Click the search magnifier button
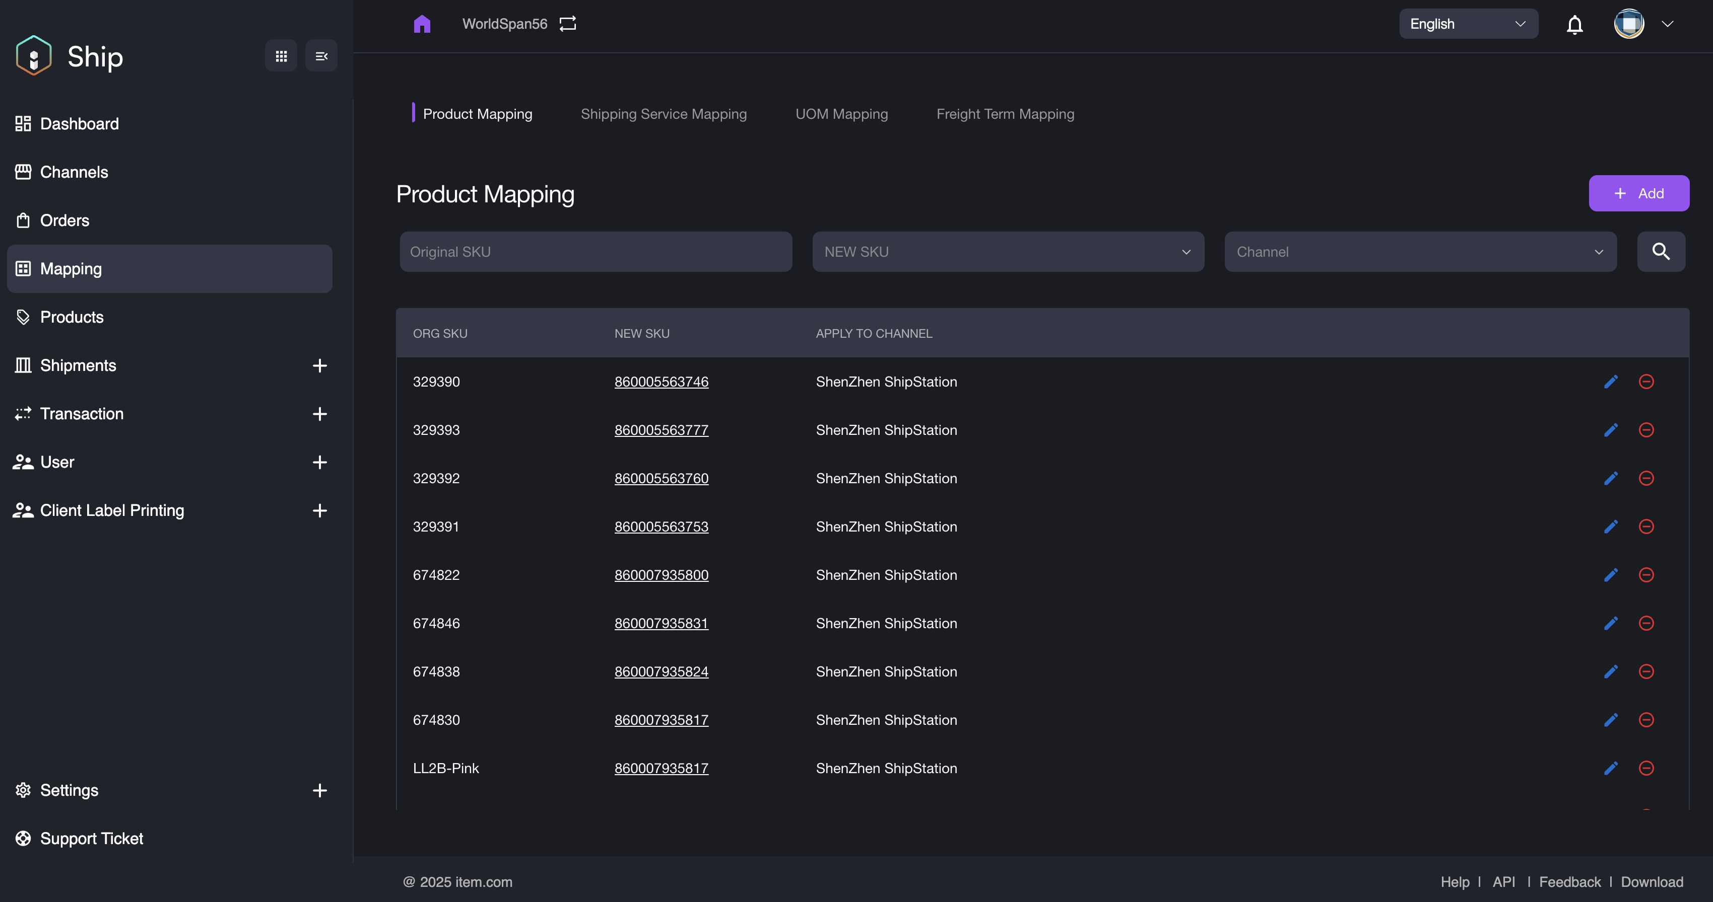This screenshot has height=902, width=1713. (x=1661, y=252)
